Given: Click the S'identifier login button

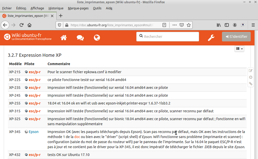Looking at the screenshot, I should tap(236, 37).
